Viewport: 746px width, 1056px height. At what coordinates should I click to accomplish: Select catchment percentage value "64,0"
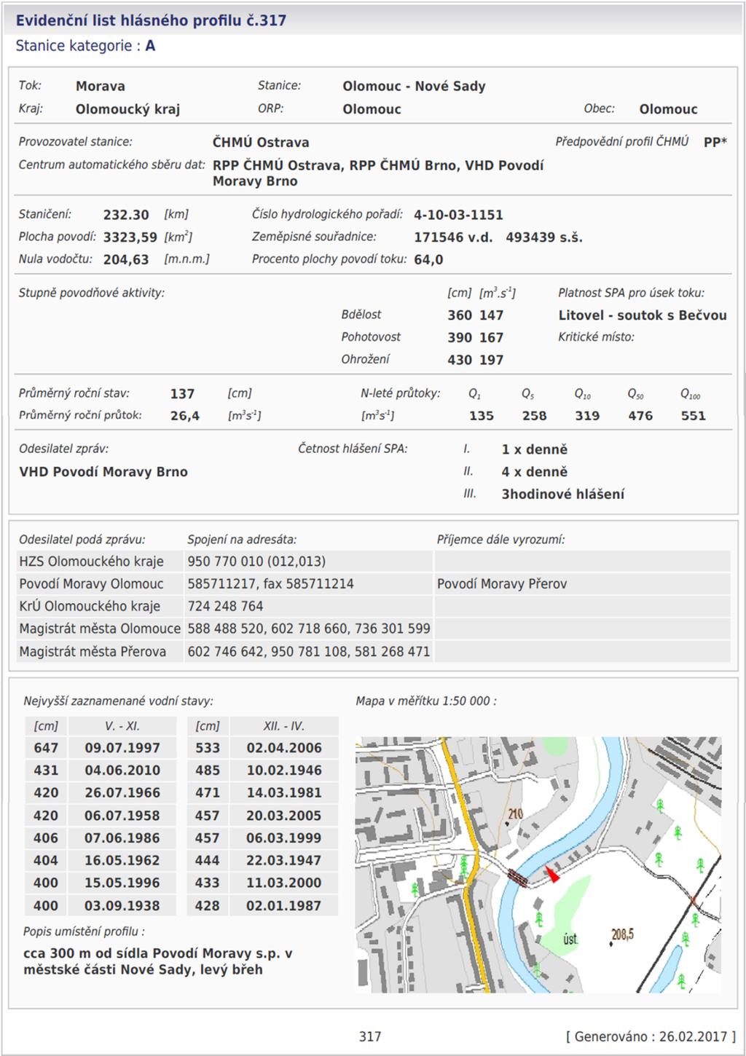click(x=428, y=259)
